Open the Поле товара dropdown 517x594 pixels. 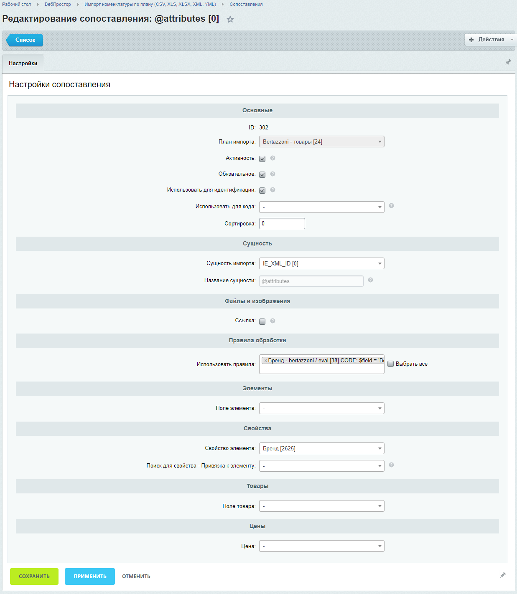pyautogui.click(x=322, y=506)
